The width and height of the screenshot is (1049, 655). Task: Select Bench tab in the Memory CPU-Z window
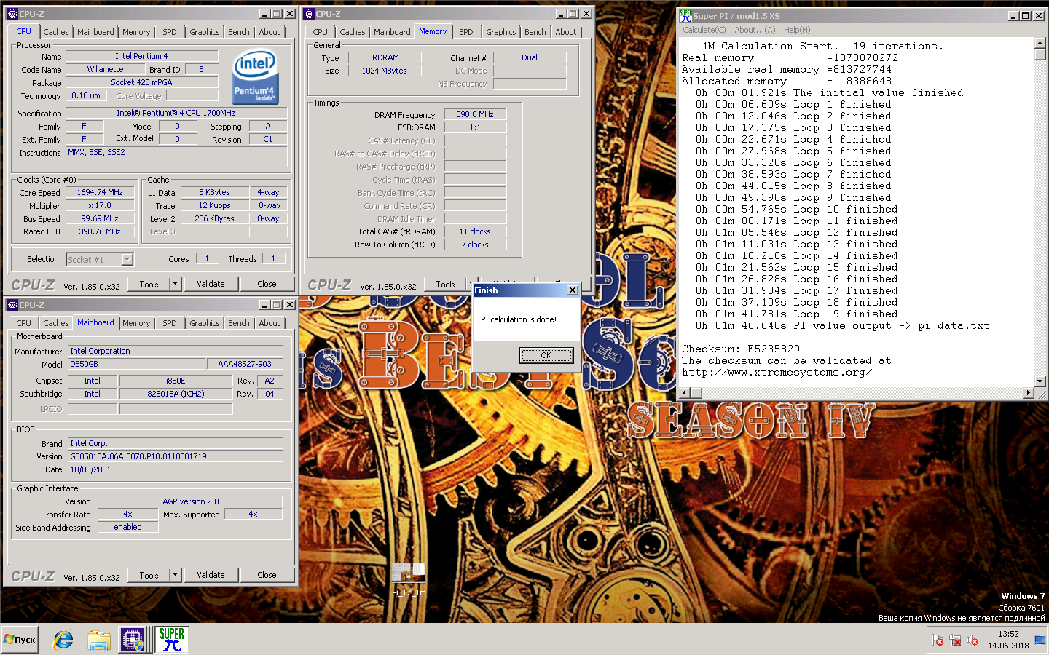(535, 32)
